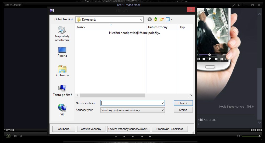Click the play icon on phone image
The height and width of the screenshot is (143, 265).
(x=210, y=59)
